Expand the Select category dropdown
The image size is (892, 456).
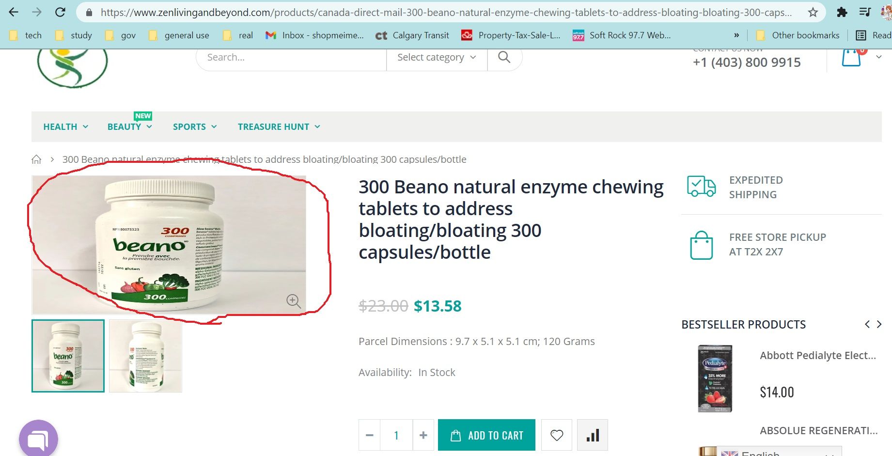pos(436,58)
